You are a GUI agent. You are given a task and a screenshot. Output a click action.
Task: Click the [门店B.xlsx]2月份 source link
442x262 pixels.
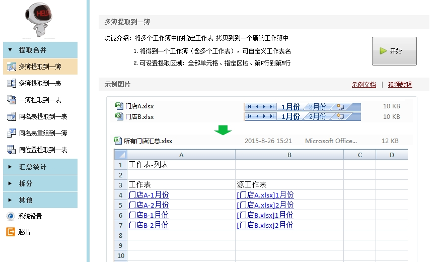(265, 225)
